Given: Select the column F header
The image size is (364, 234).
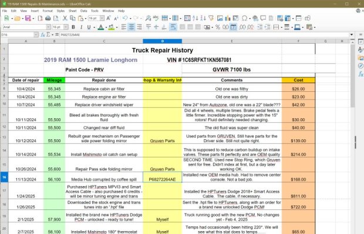Looking at the screenshot, I should [298, 41].
